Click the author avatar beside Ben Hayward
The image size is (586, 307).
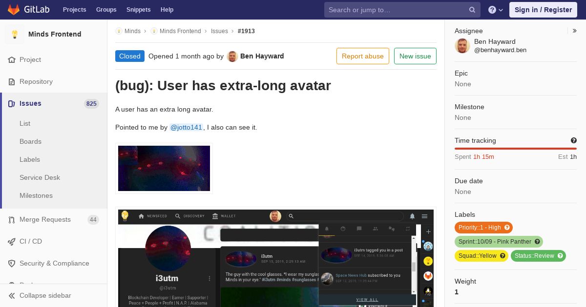[x=232, y=56]
